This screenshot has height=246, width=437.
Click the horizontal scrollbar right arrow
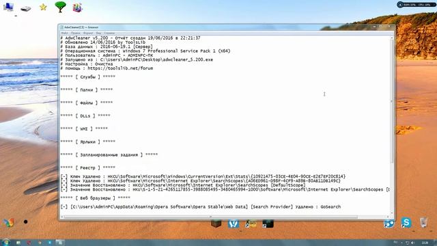pyautogui.click(x=388, y=217)
